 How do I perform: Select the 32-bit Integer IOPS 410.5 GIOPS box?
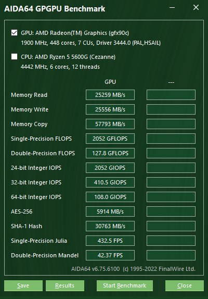110,182
